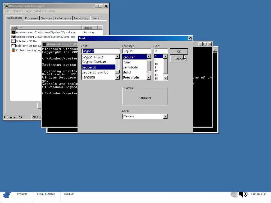Screen dimensions: 271x203
Task: Choose the Italic font style
Action: tap(134, 62)
